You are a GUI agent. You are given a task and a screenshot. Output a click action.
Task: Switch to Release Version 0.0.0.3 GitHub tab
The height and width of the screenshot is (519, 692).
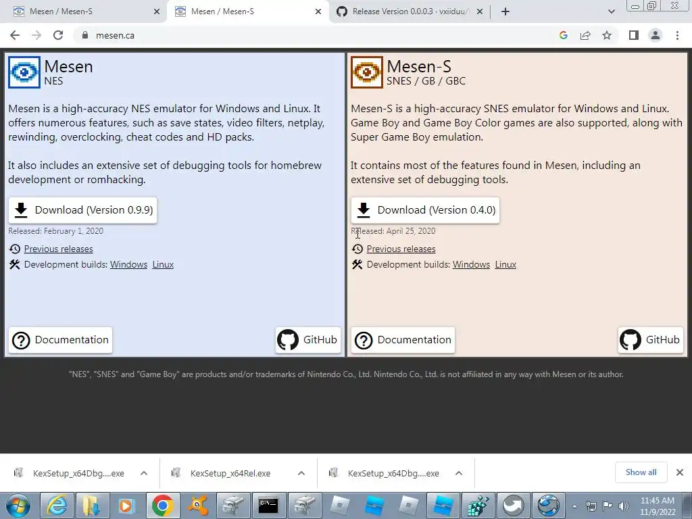[x=409, y=11]
